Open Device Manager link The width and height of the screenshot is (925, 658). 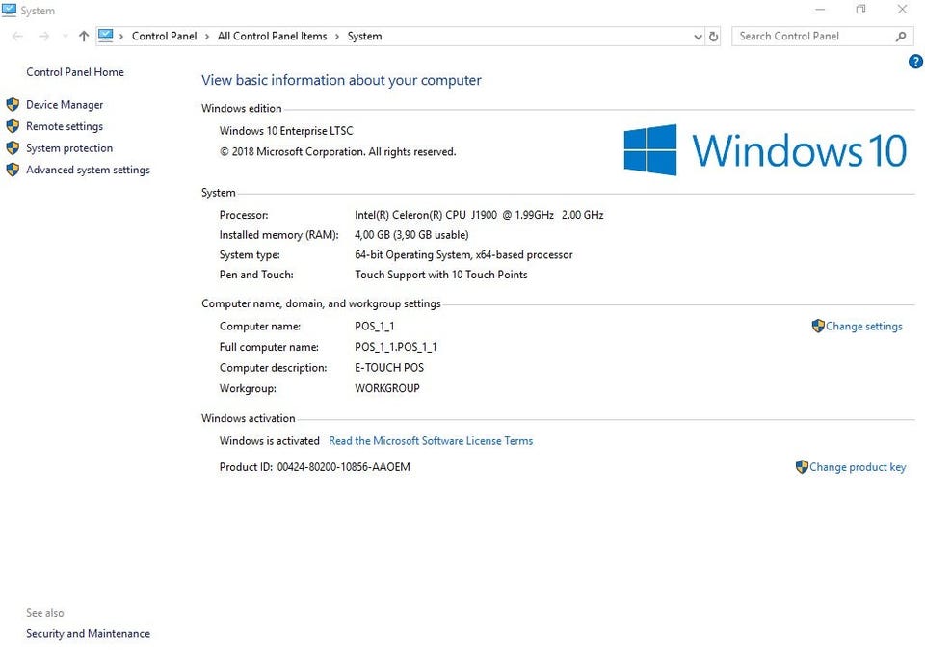click(65, 105)
